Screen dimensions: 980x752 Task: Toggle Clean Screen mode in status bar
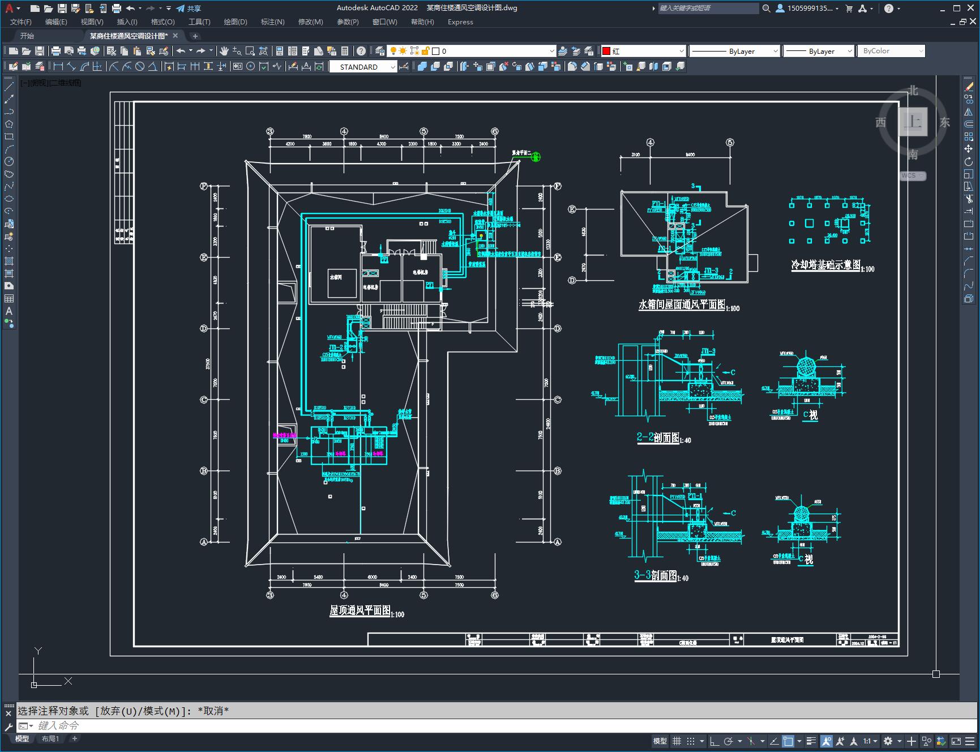956,741
